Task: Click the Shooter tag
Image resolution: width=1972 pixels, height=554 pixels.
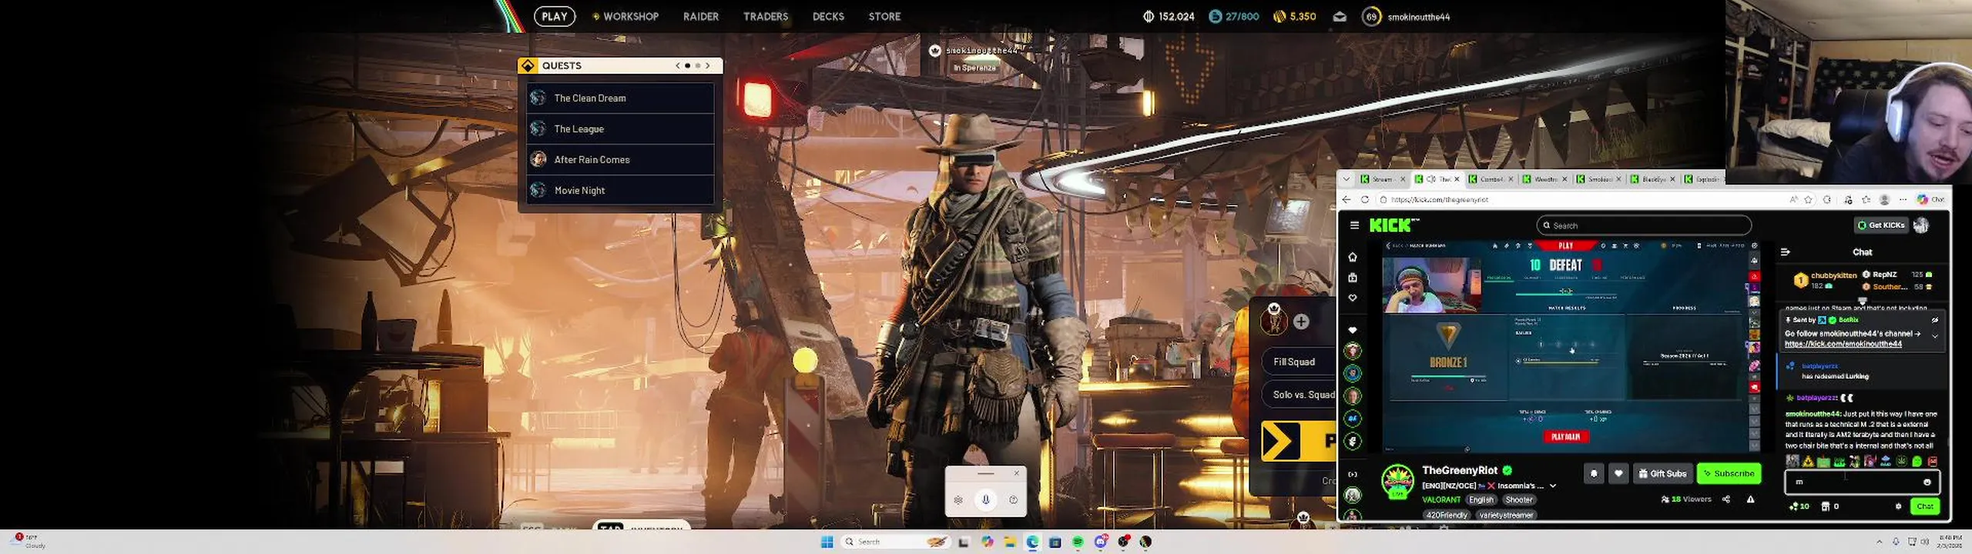Action: [x=1519, y=500]
